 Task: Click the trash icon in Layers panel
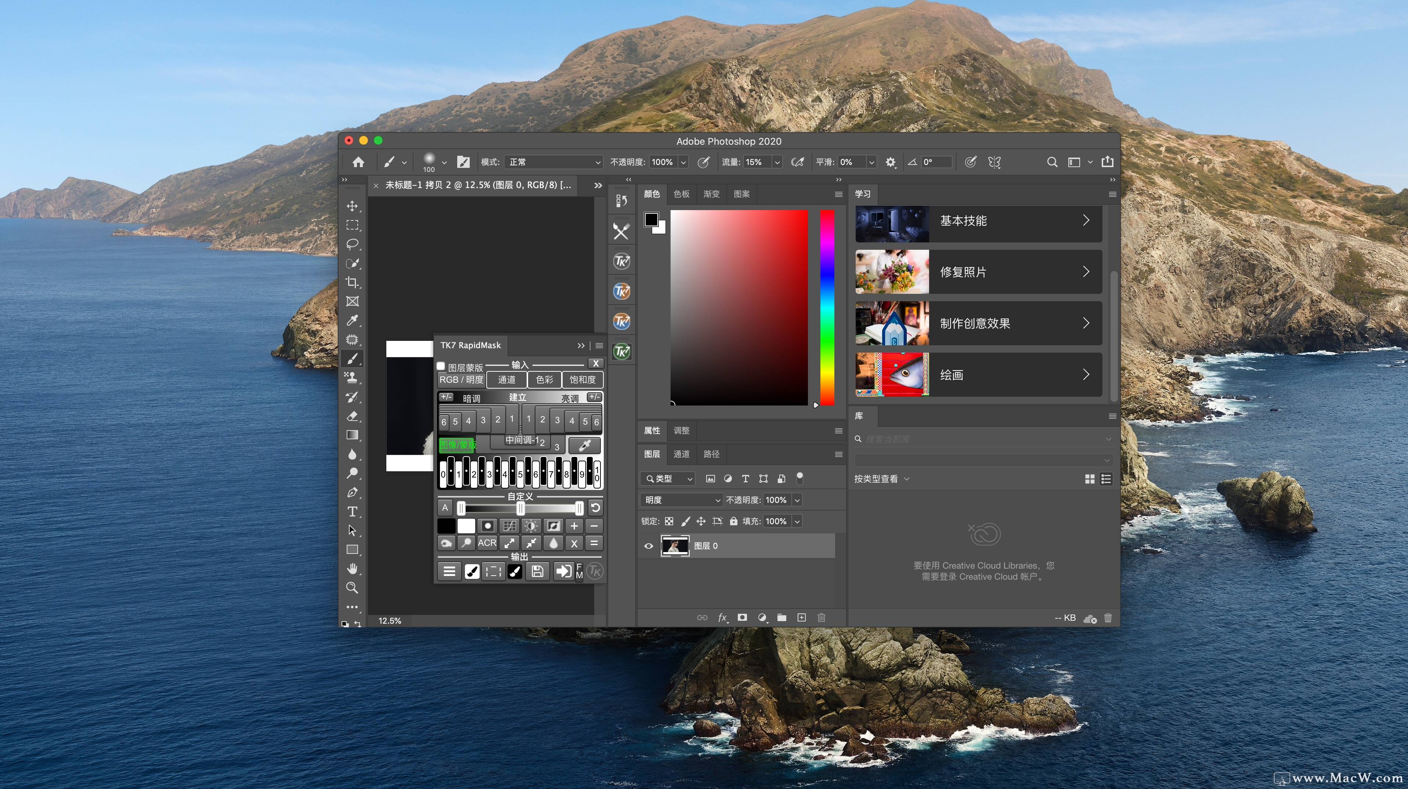coord(821,617)
